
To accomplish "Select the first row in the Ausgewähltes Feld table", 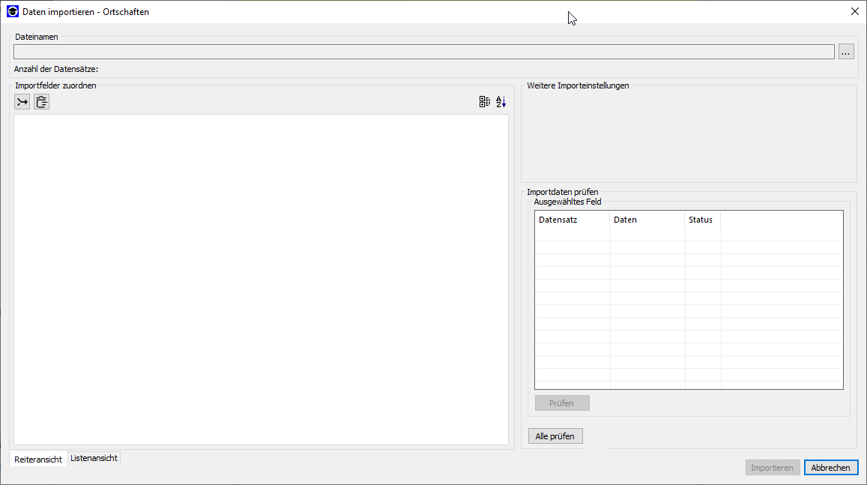I will 689,235.
